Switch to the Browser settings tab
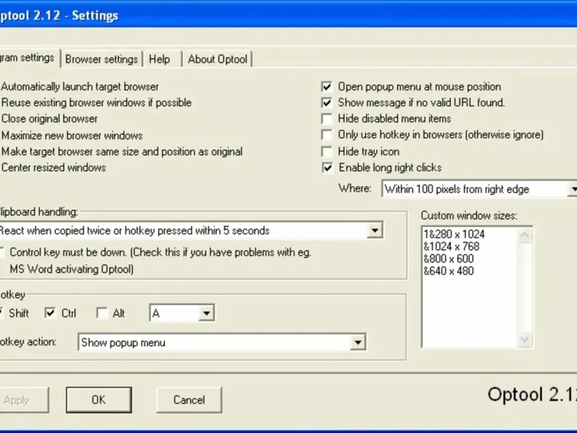This screenshot has height=433, width=577. (101, 59)
